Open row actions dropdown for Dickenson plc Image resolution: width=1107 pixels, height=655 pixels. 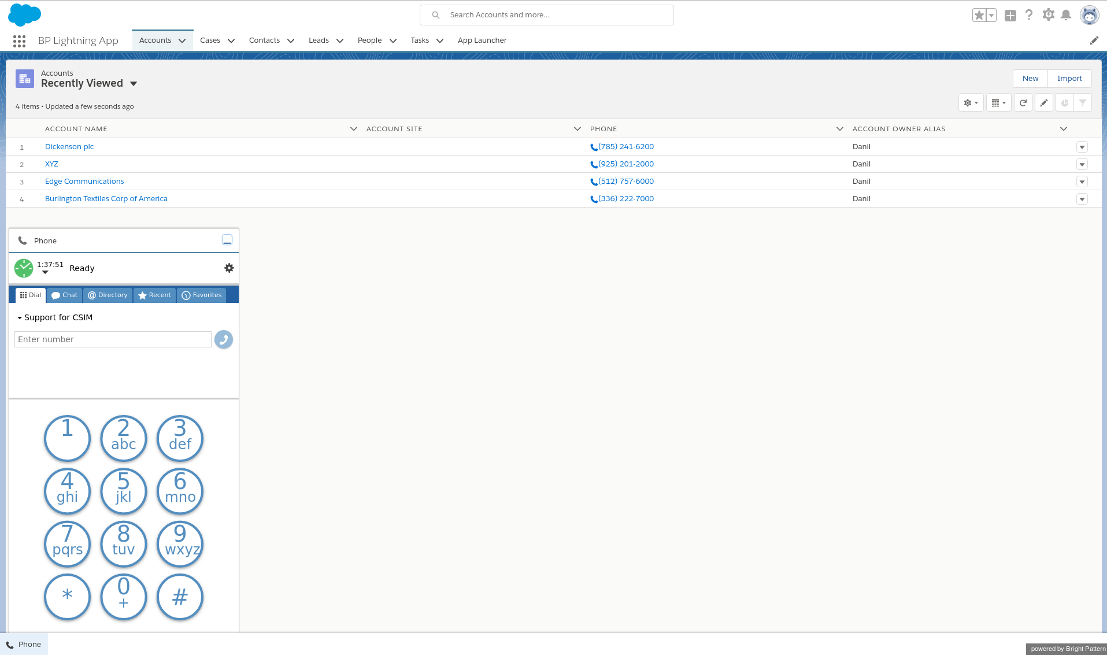tap(1082, 147)
